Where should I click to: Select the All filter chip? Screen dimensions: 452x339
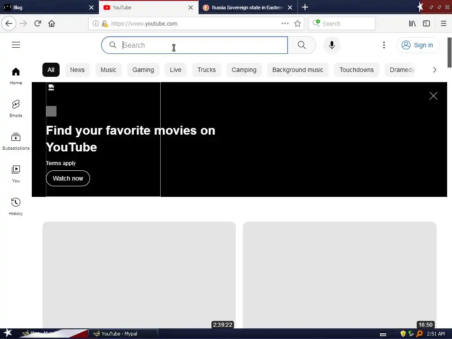(51, 70)
